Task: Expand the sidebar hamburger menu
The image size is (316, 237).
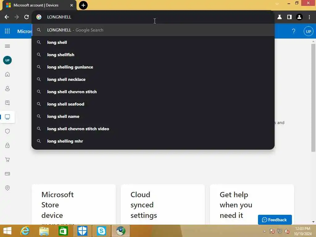Action: click(x=7, y=46)
